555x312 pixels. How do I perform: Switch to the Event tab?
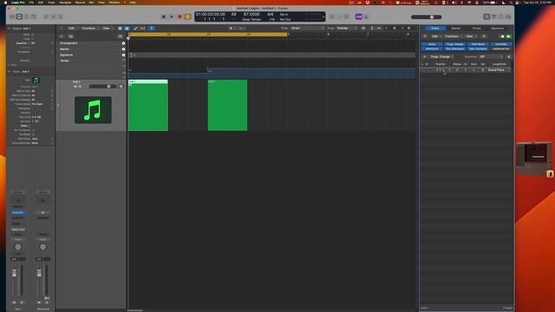(435, 29)
